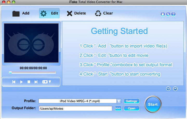Open the Edit gear tool
The width and height of the screenshot is (187, 119).
pos(49,13)
